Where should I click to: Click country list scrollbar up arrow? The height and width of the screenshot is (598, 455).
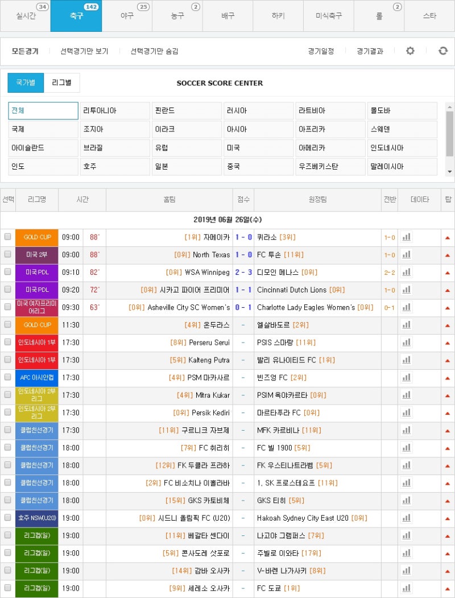pyautogui.click(x=450, y=106)
